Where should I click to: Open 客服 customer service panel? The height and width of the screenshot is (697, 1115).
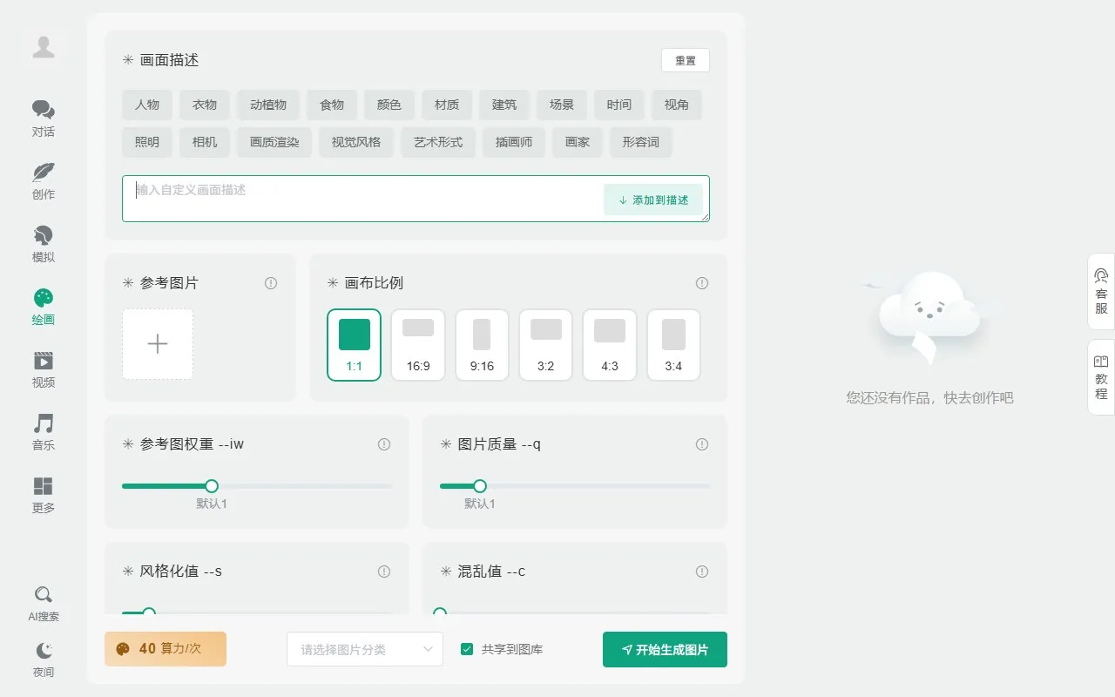coord(1101,291)
